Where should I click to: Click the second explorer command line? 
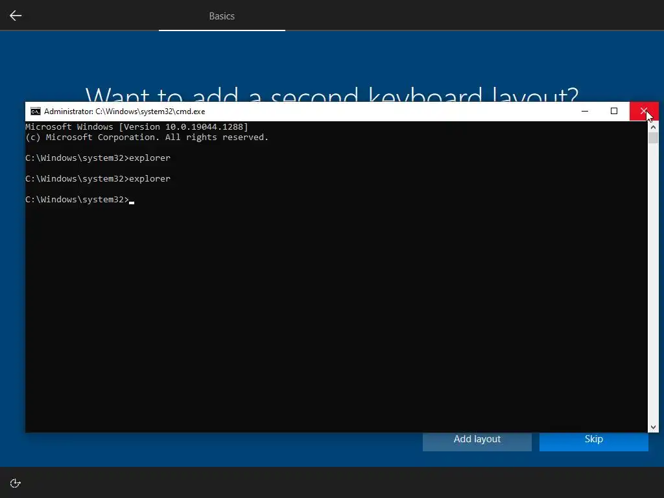pos(98,179)
